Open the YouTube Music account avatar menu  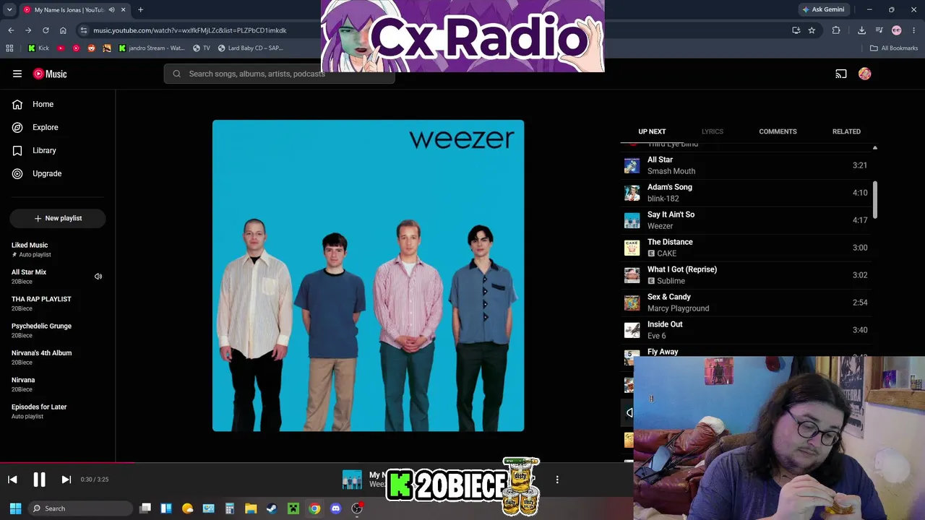865,74
